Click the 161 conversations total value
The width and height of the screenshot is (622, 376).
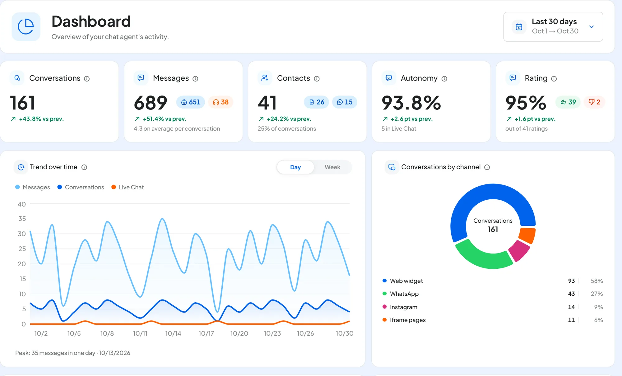coord(23,103)
